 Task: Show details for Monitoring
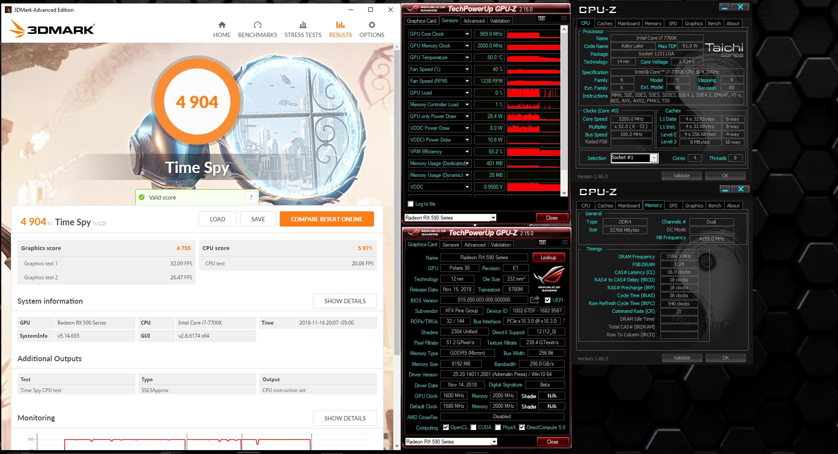tap(345, 418)
